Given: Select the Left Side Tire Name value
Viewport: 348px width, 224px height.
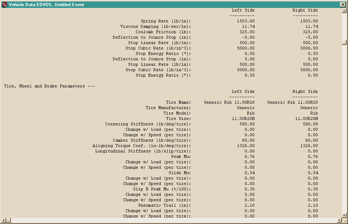Looking at the screenshot, I should [229, 102].
